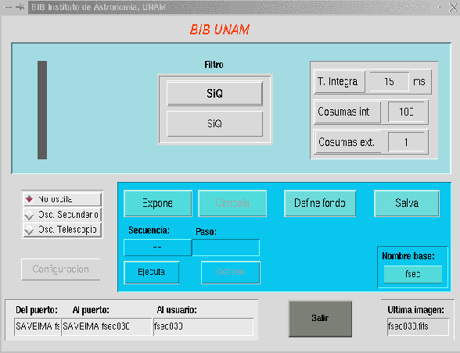The image size is (460, 353).
Task: Open lower SiQ filter selector
Action: (x=214, y=123)
